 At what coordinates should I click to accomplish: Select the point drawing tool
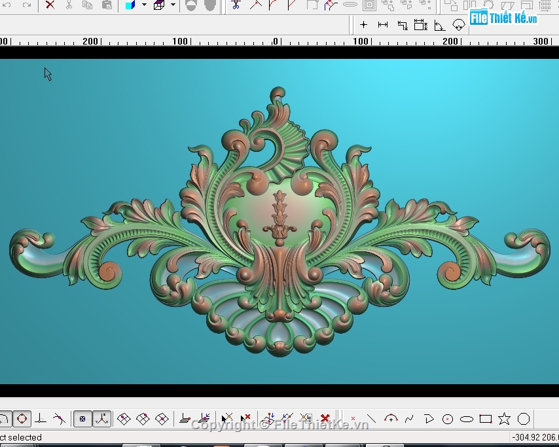tap(353, 419)
